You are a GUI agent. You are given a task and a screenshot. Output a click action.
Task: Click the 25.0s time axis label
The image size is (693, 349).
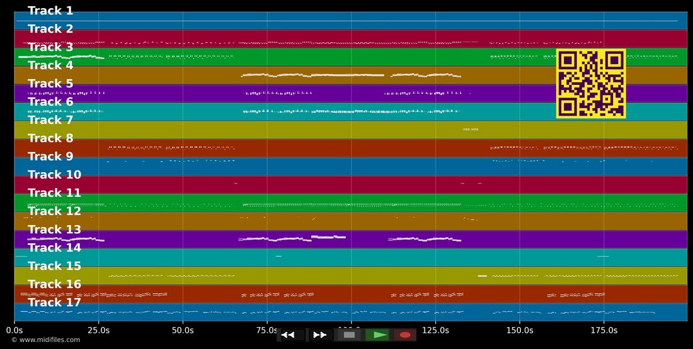click(98, 331)
